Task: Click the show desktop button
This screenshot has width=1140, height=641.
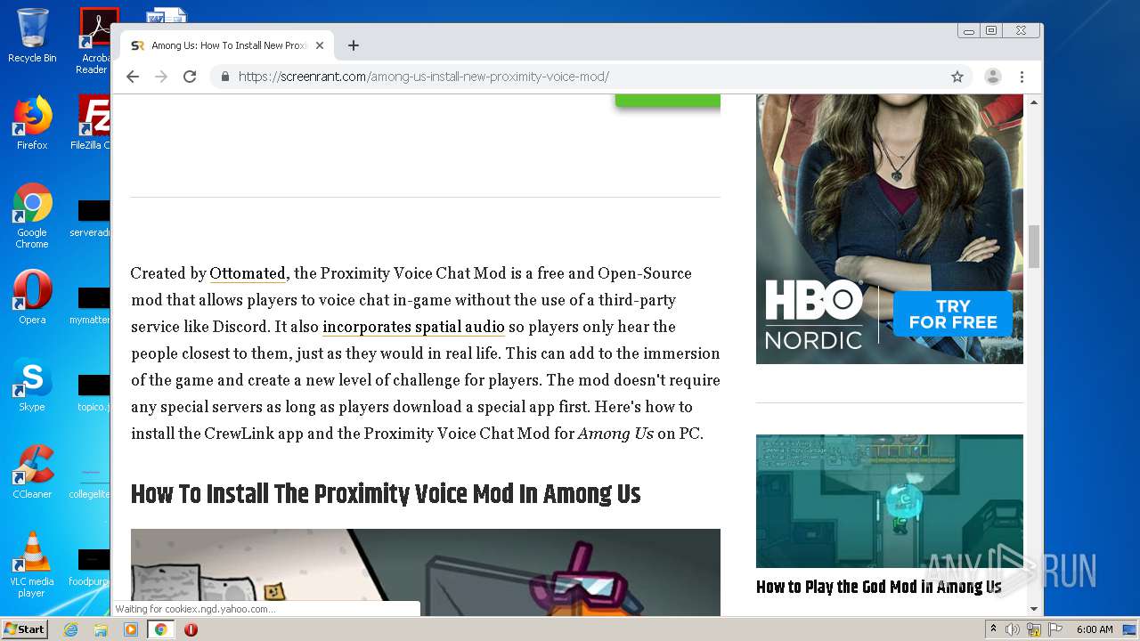Action: [1130, 629]
